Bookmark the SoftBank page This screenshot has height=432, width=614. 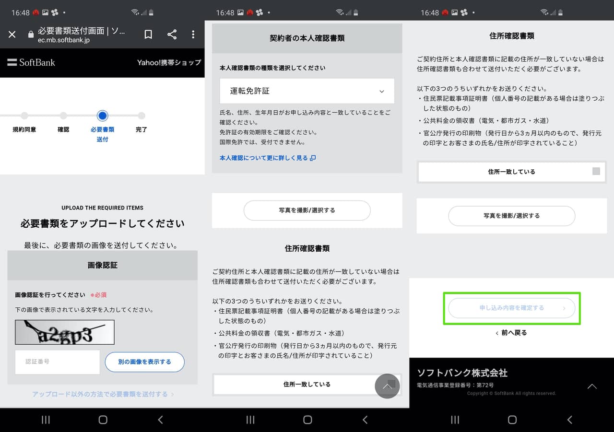(x=148, y=34)
